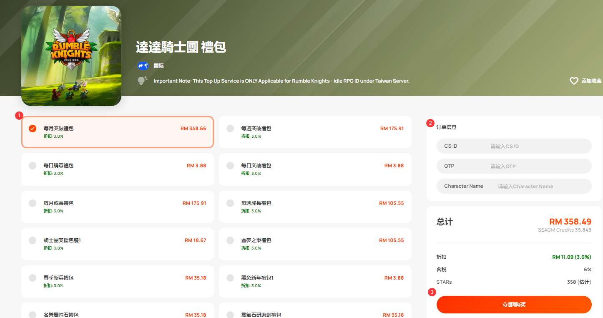Click the 立即购买 buy now button
This screenshot has height=318, width=603.
coord(514,305)
